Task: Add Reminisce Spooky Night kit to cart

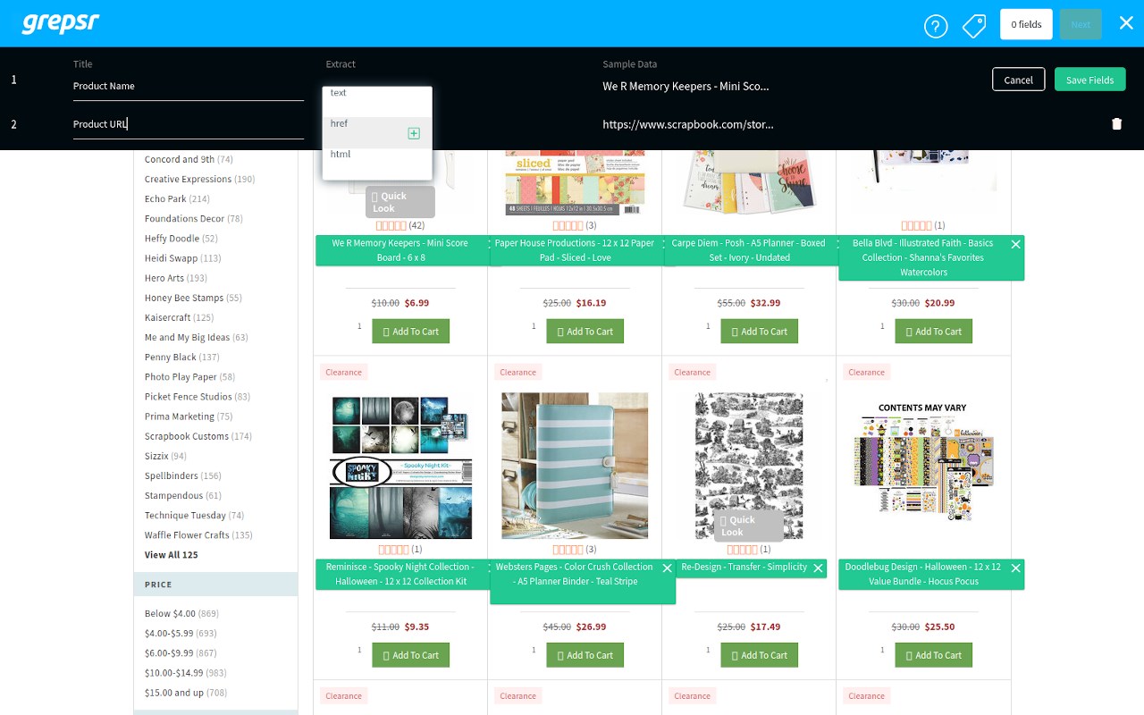Action: click(411, 655)
